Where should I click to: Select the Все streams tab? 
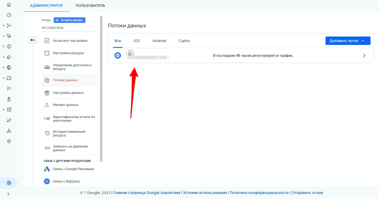coord(118,41)
